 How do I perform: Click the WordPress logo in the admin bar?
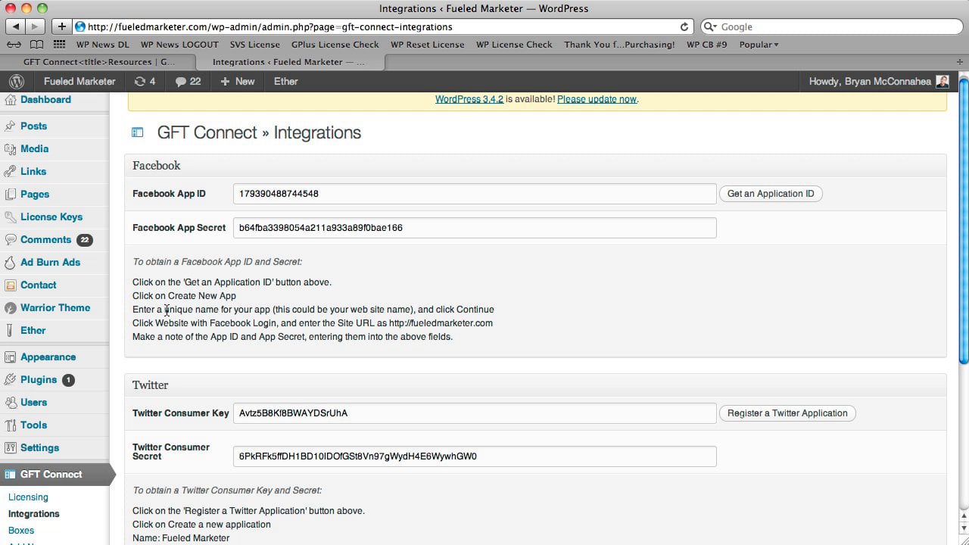(17, 82)
